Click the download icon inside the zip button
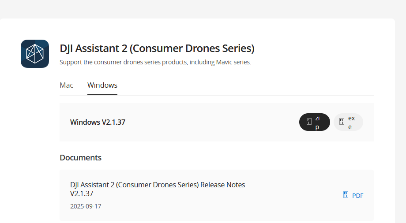Viewport: 406px width, 223px height. click(309, 122)
